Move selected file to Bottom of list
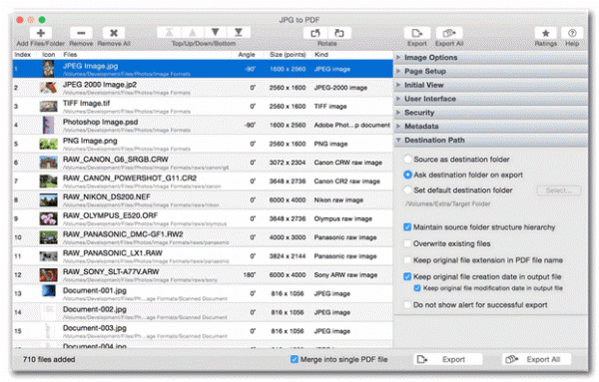The height and width of the screenshot is (382, 599). 239,33
